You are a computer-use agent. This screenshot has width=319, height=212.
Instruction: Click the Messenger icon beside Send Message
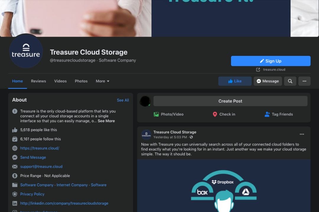pyautogui.click(x=15, y=157)
